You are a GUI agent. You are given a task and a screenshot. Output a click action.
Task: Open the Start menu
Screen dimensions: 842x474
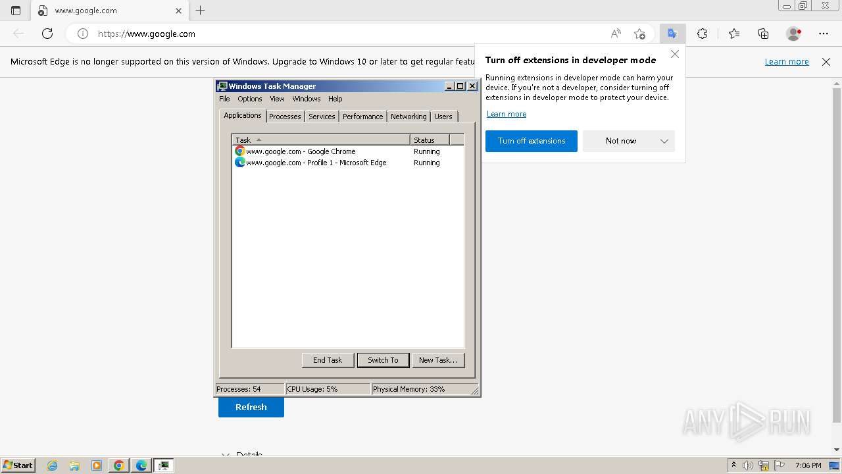18,465
